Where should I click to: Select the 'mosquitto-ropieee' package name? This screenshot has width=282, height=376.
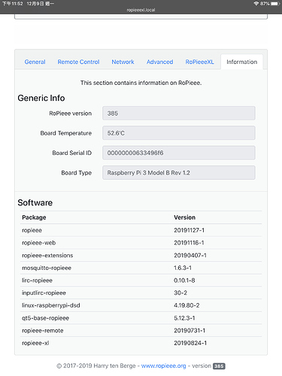(47, 268)
